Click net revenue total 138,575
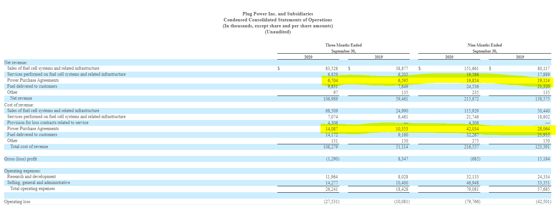This screenshot has height=205, width=558. coord(543,98)
